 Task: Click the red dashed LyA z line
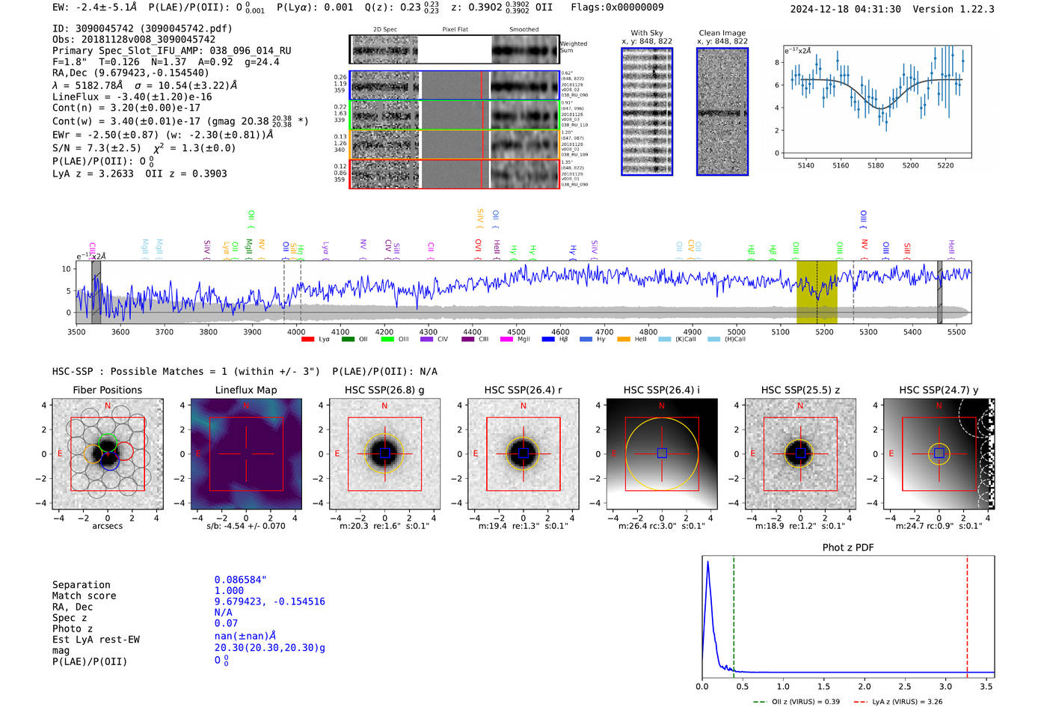967,613
